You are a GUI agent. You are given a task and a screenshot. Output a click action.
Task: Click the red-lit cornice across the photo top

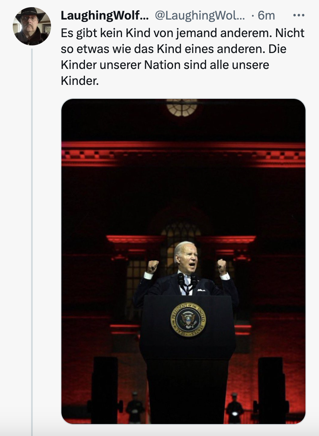[183, 154]
